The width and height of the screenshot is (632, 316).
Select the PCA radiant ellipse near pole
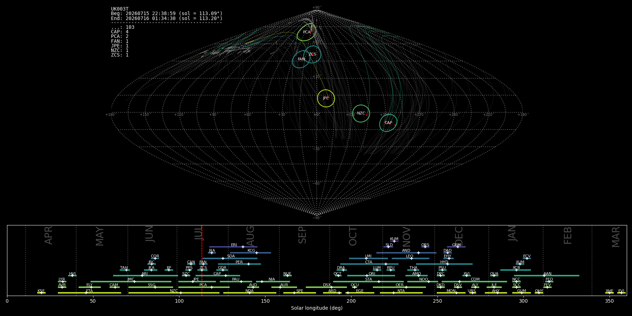(x=306, y=32)
